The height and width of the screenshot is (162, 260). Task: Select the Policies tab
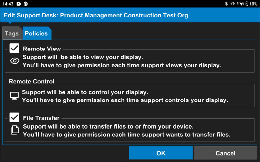(36, 33)
